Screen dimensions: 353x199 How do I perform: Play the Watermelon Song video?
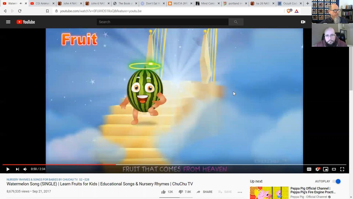pos(8,169)
